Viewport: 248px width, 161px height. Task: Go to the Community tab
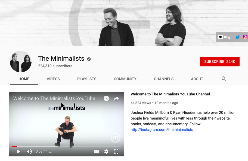pyautogui.click(x=125, y=79)
